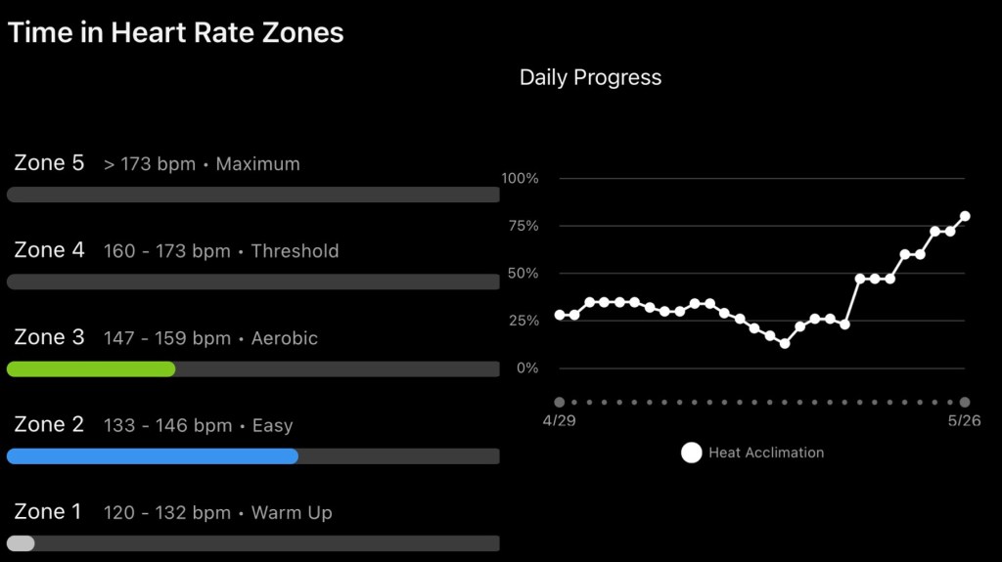1002x562 pixels.
Task: Click the Zone 1 label
Action: point(49,512)
